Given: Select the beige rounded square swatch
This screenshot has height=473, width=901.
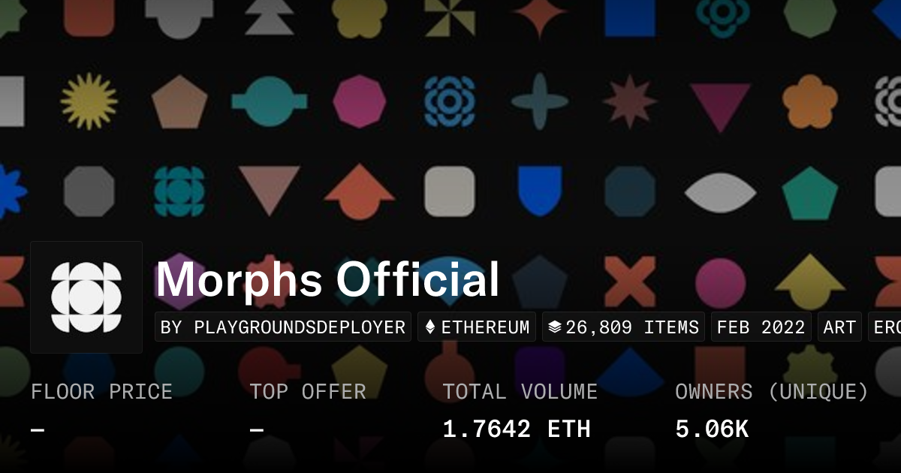Looking at the screenshot, I should [450, 191].
